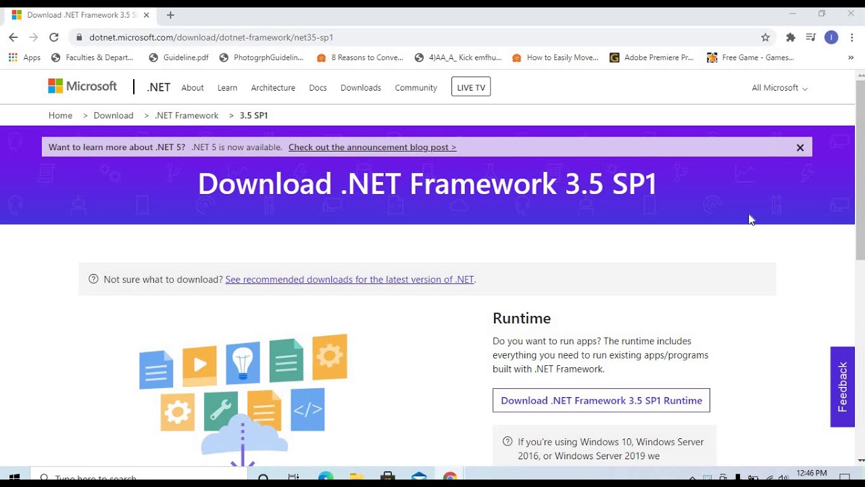Screen dimensions: 865x487
Task: Close the Download .NET Framework tab
Action: pos(146,15)
